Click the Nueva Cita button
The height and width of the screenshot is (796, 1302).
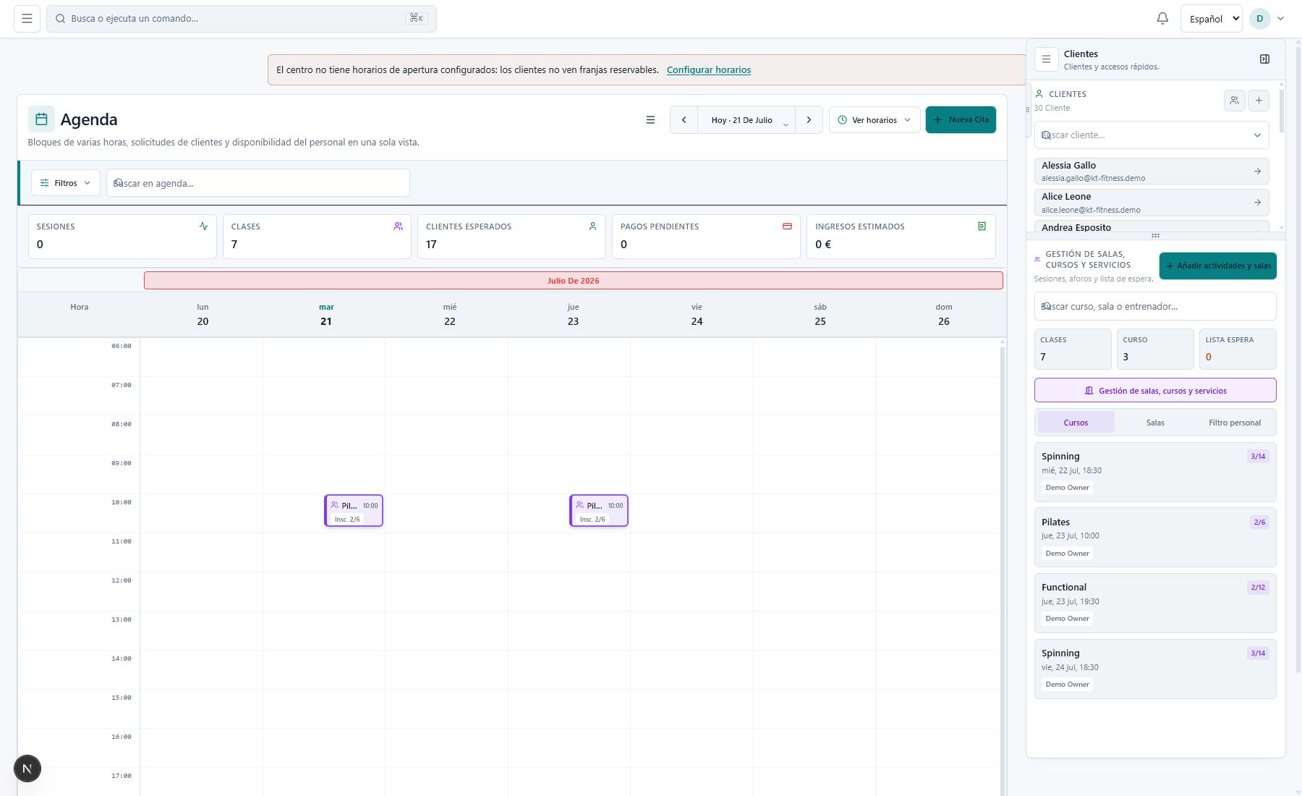(x=961, y=120)
